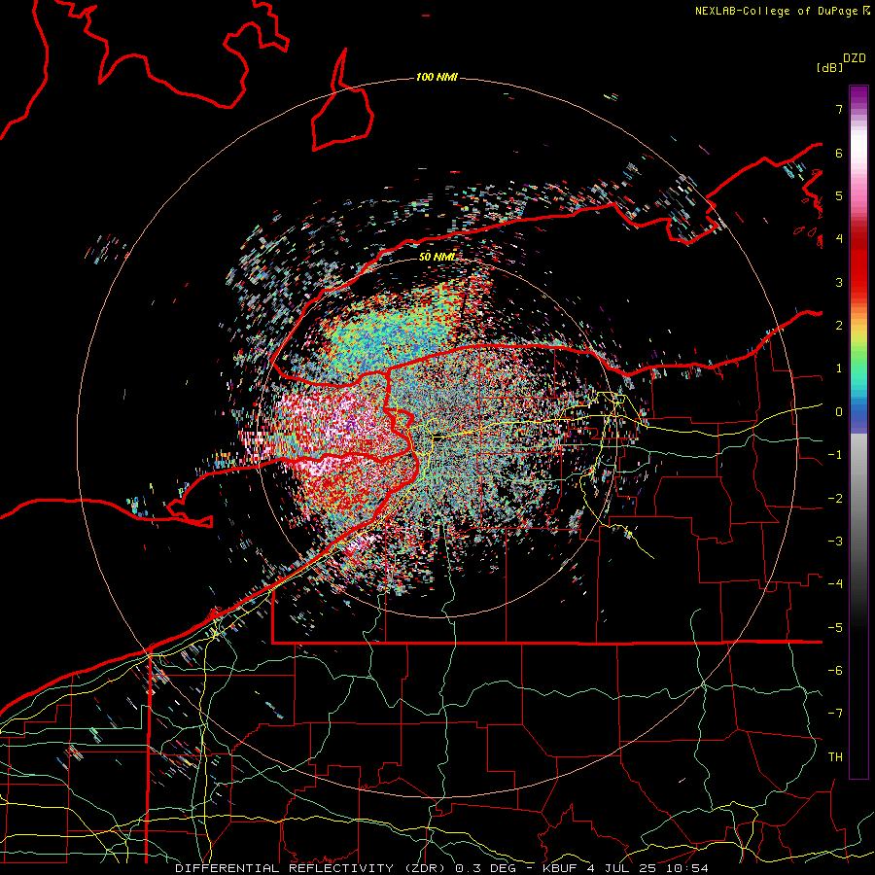Click the -3 value on color scale
Screen dimensions: 875x875
pyautogui.click(x=835, y=542)
